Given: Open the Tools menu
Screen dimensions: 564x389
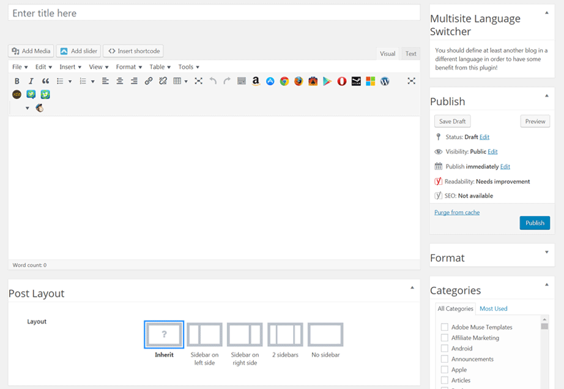Looking at the screenshot, I should pos(188,67).
